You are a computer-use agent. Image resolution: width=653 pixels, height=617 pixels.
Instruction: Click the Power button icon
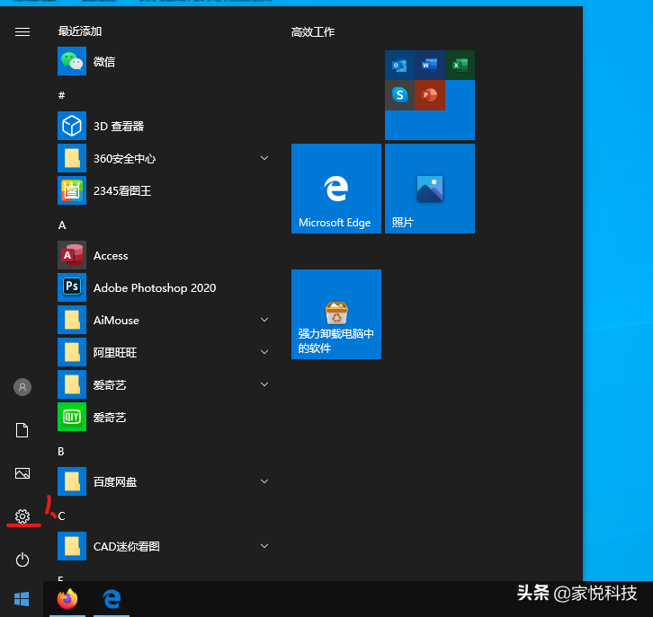coord(22,560)
